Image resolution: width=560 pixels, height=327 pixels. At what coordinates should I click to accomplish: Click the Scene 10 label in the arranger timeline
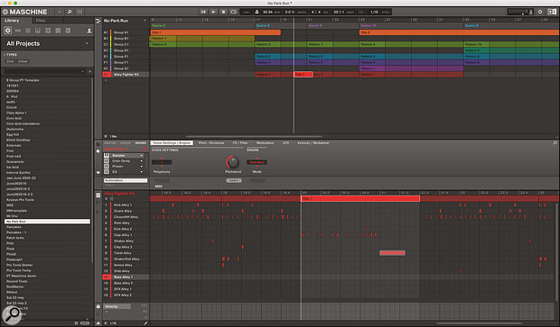(368, 25)
